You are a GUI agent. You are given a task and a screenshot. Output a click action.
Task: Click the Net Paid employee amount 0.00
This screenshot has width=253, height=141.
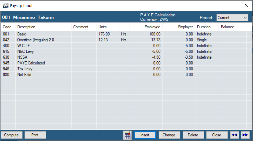click(157, 75)
